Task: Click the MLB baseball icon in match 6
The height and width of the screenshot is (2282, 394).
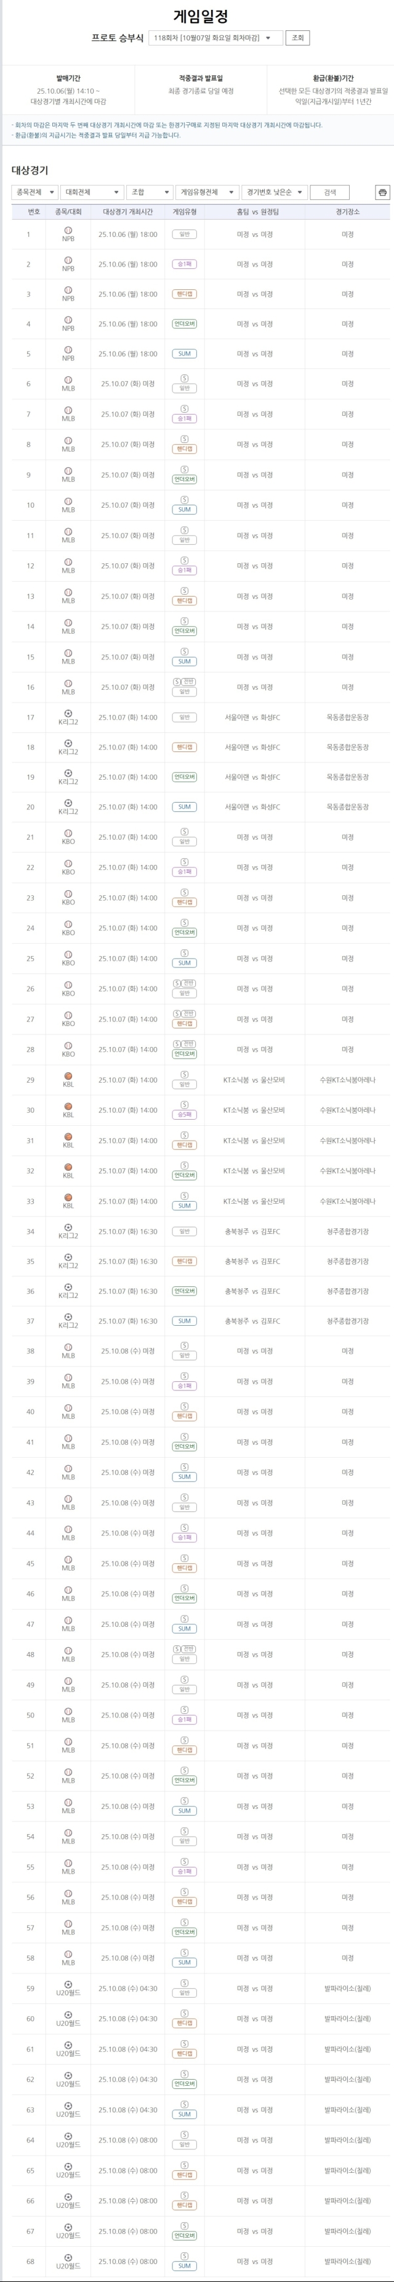Action: 68,380
